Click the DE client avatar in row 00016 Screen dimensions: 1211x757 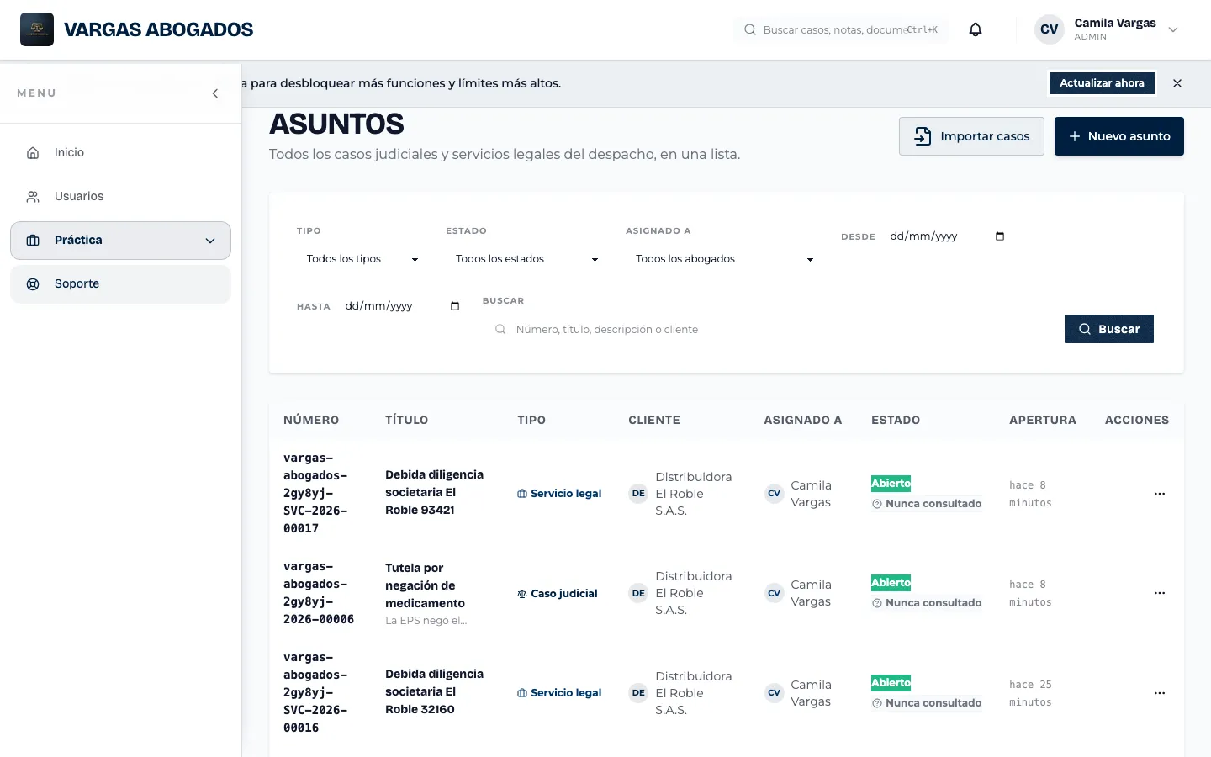pos(638,693)
